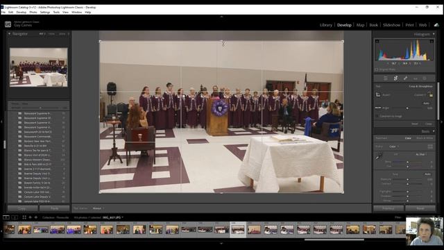Select the Edit sliders tool icon
444x250 pixels.
coord(386,78)
